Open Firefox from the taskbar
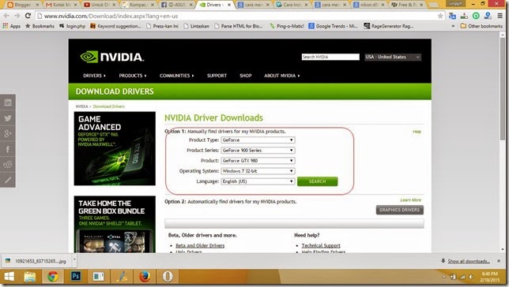Image resolution: width=509 pixels, height=287 pixels. coord(145,277)
